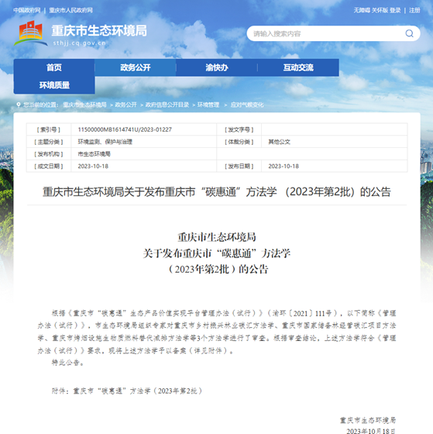Screen dimensions: 433x434
Task: Click the Chongqing government emblem logo
Action: (31, 33)
